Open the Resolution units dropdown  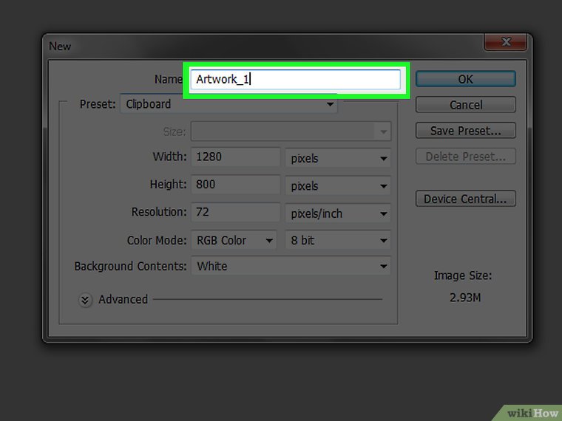pyautogui.click(x=338, y=213)
